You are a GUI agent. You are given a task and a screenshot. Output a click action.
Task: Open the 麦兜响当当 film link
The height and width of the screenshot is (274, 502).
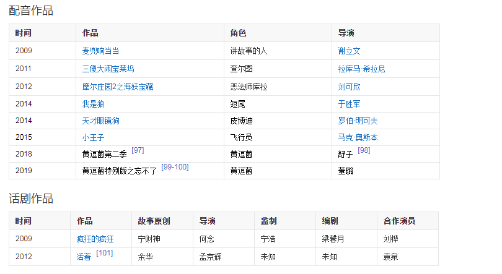pos(100,51)
